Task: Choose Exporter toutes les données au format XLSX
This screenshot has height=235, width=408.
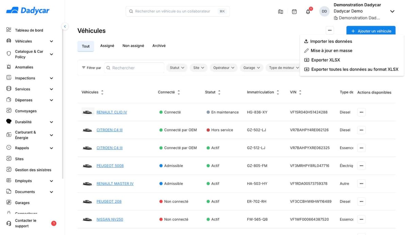Action: click(x=352, y=69)
